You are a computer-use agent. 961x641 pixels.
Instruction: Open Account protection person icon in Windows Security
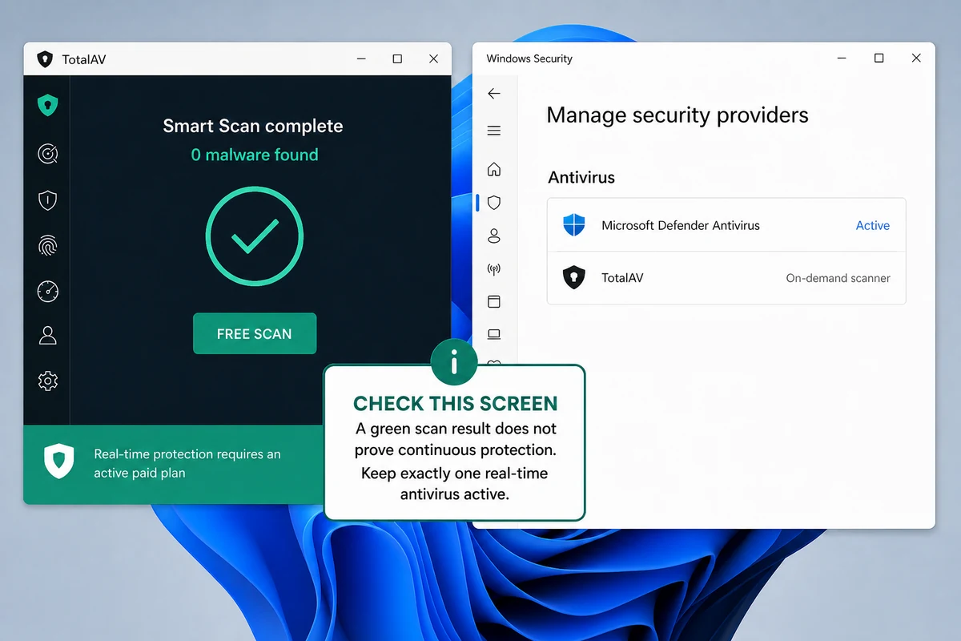494,236
